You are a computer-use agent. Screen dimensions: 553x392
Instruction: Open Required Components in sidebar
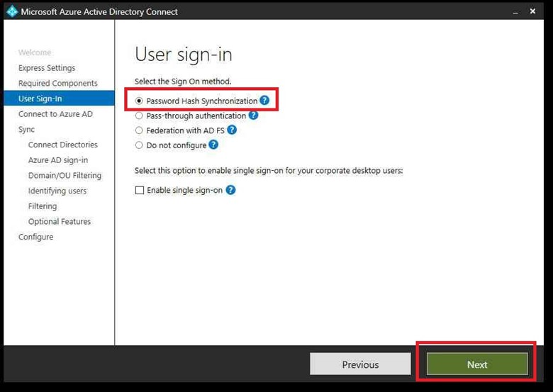[58, 83]
